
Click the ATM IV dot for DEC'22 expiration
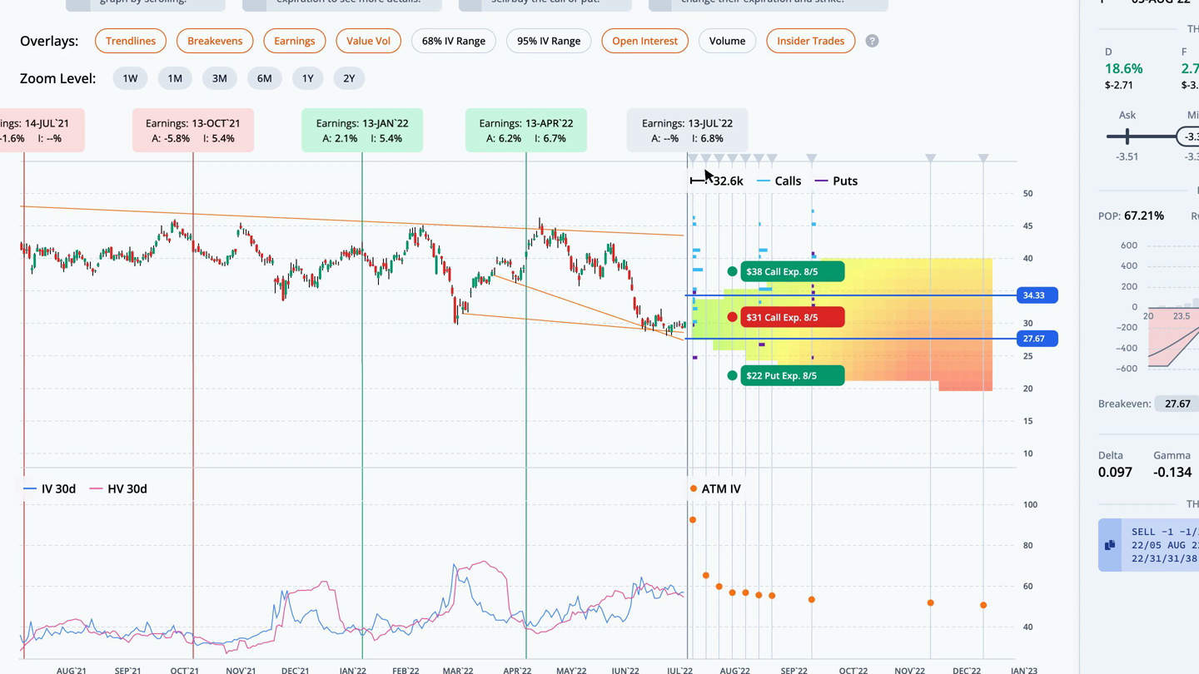tap(983, 606)
